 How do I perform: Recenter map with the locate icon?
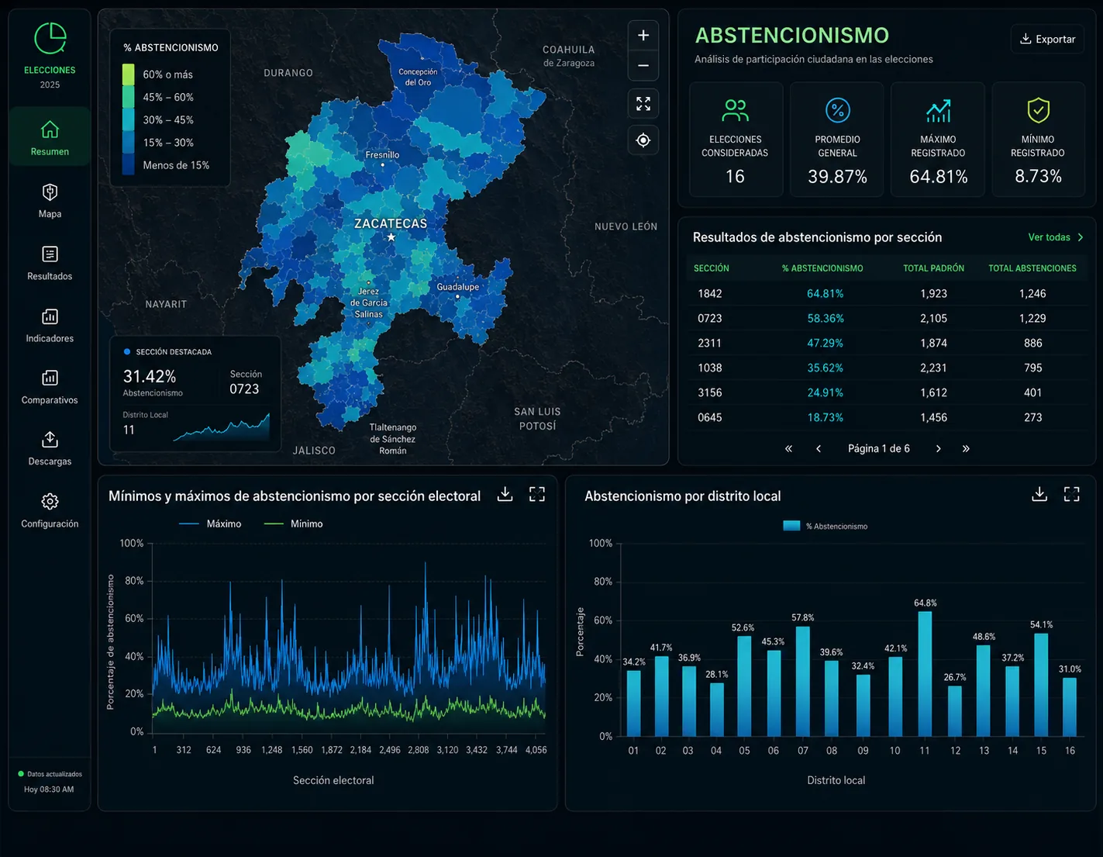(643, 140)
